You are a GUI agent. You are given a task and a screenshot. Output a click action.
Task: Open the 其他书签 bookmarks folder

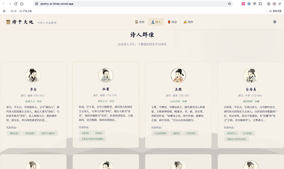275,11
